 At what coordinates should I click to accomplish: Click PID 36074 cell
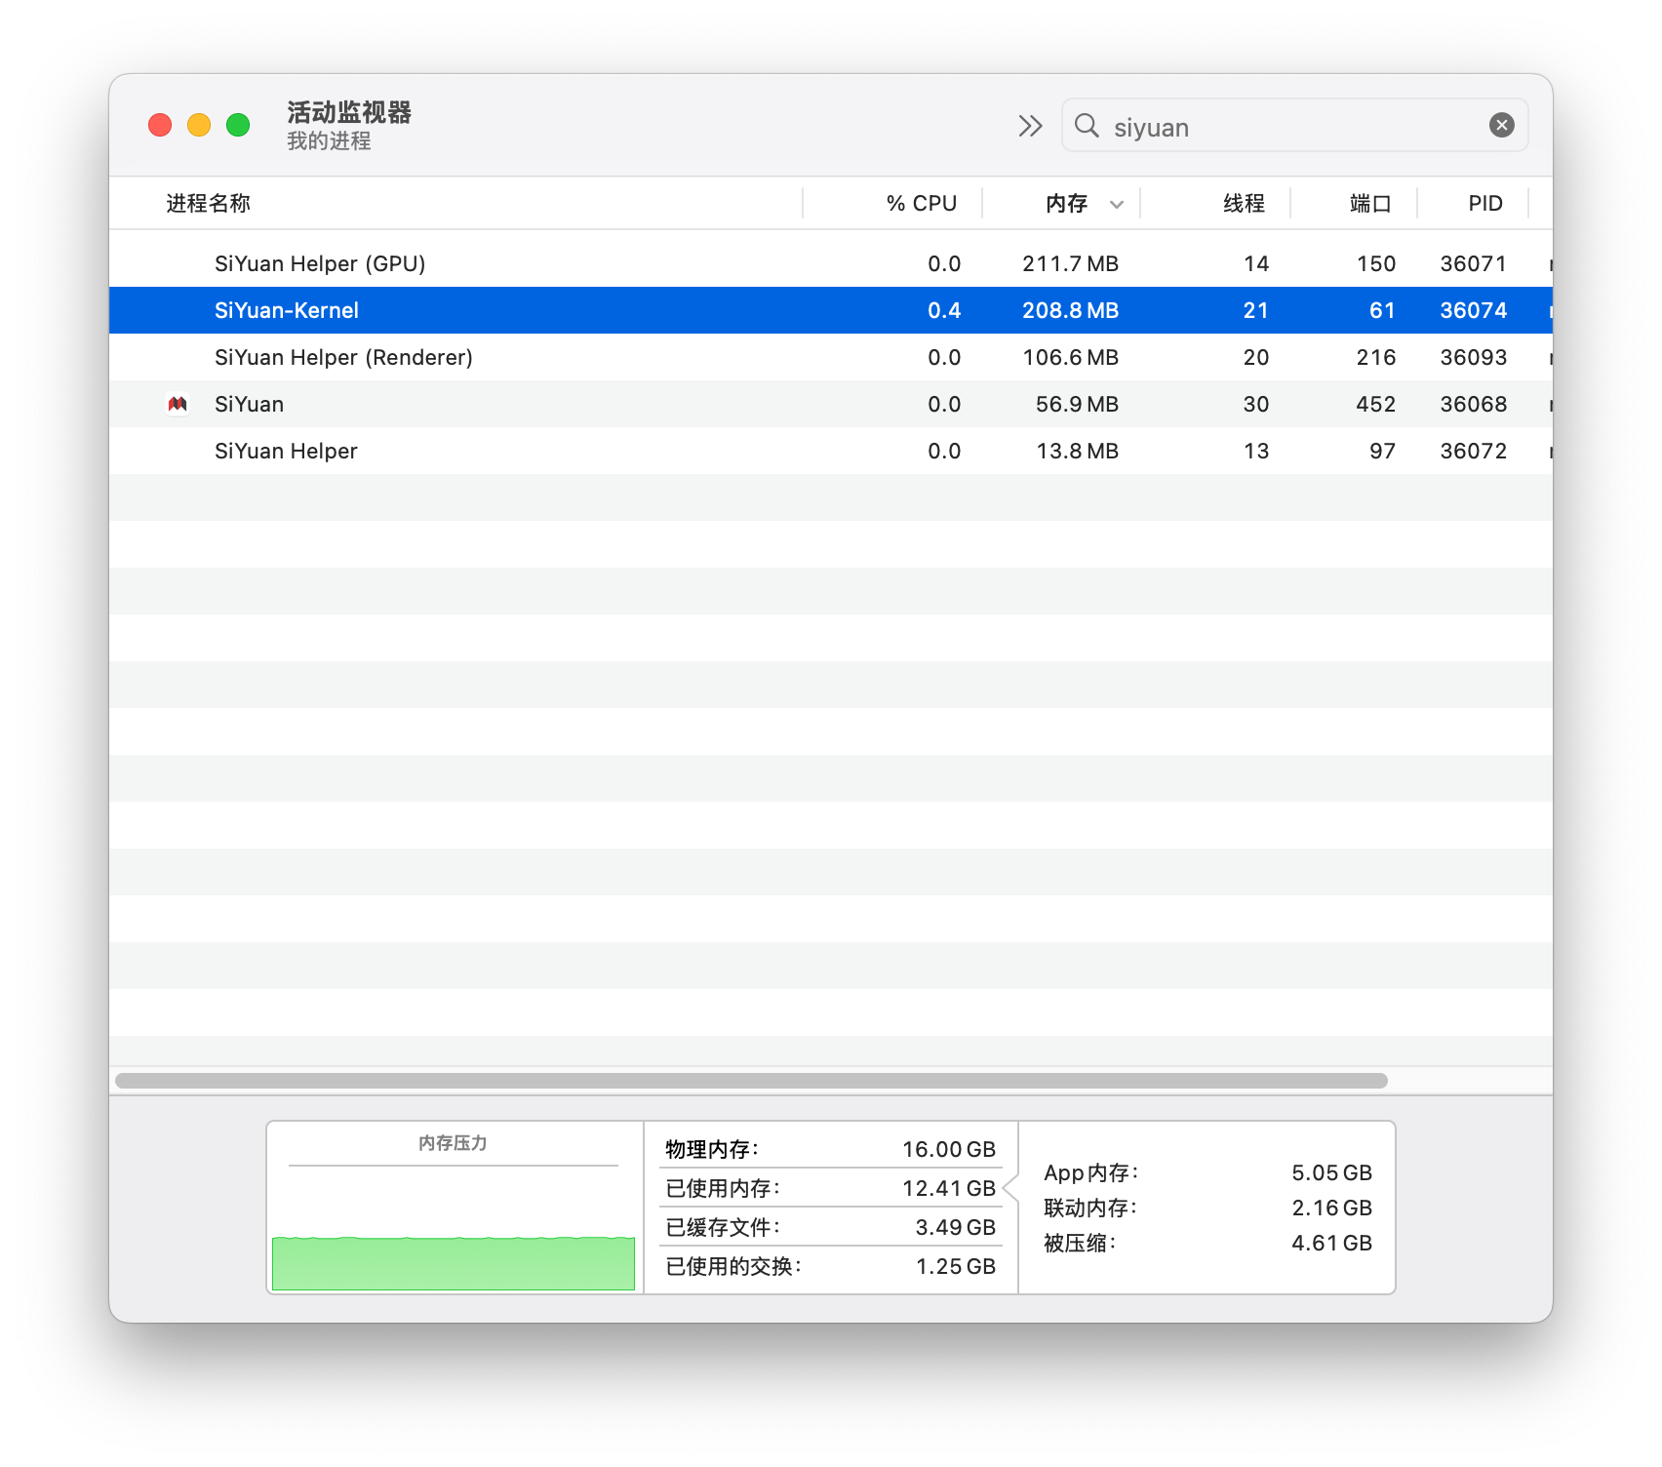tap(1473, 310)
